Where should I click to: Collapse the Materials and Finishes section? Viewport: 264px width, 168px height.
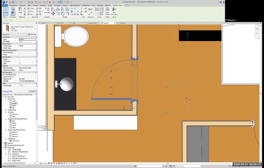pos(36,50)
